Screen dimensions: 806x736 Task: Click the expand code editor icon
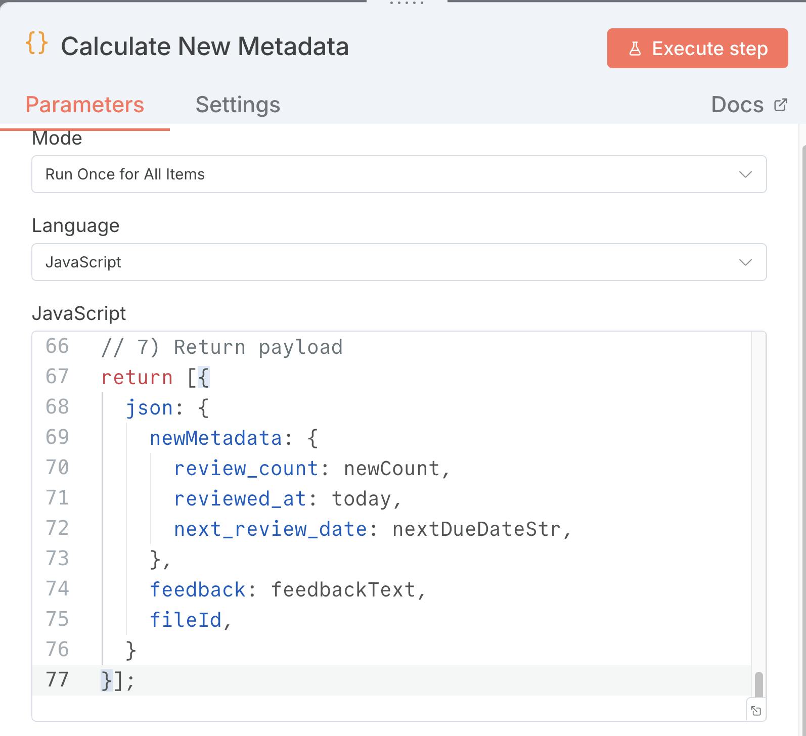(x=756, y=711)
